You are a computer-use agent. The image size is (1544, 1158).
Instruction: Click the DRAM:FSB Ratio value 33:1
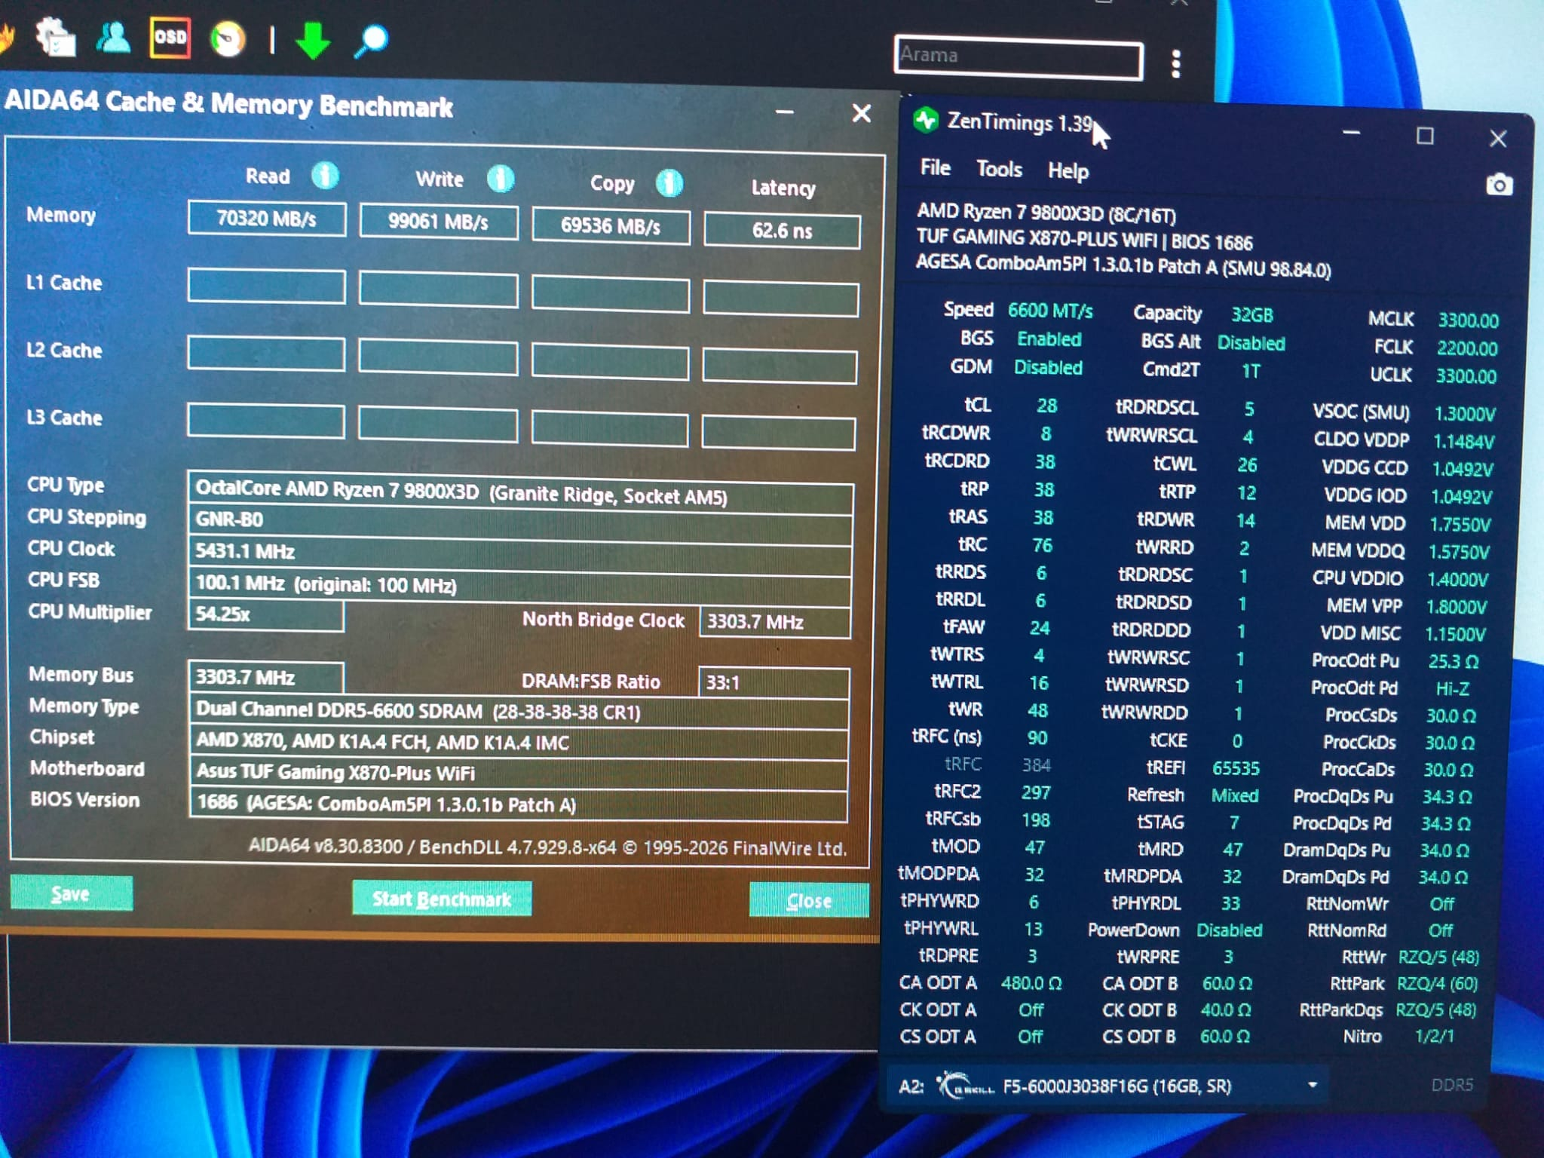[x=774, y=682]
